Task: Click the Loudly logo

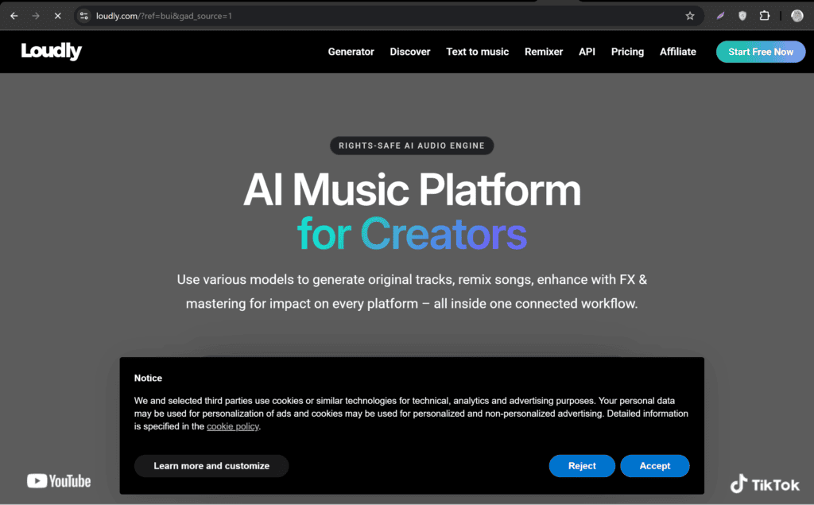Action: tap(52, 51)
